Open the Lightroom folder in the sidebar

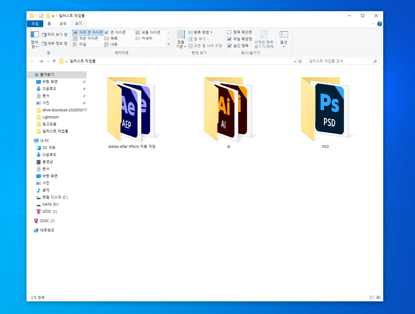[x=47, y=117]
